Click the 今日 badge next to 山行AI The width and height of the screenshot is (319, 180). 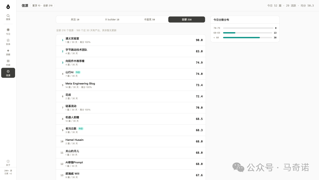78,72
